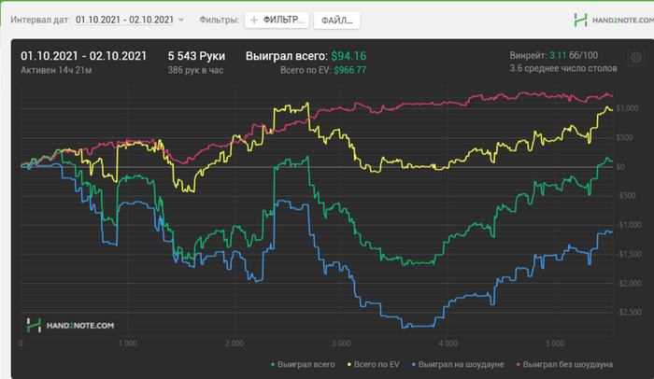Viewport: 654px width, 379px height.
Task: Toggle the Всего по EV legend series
Action: (373, 364)
